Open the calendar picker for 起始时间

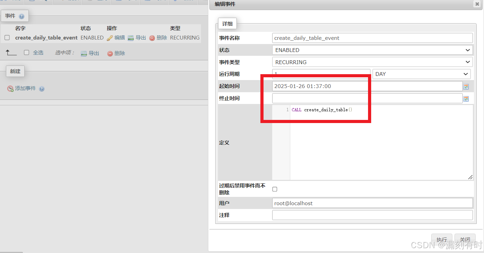[x=466, y=86]
